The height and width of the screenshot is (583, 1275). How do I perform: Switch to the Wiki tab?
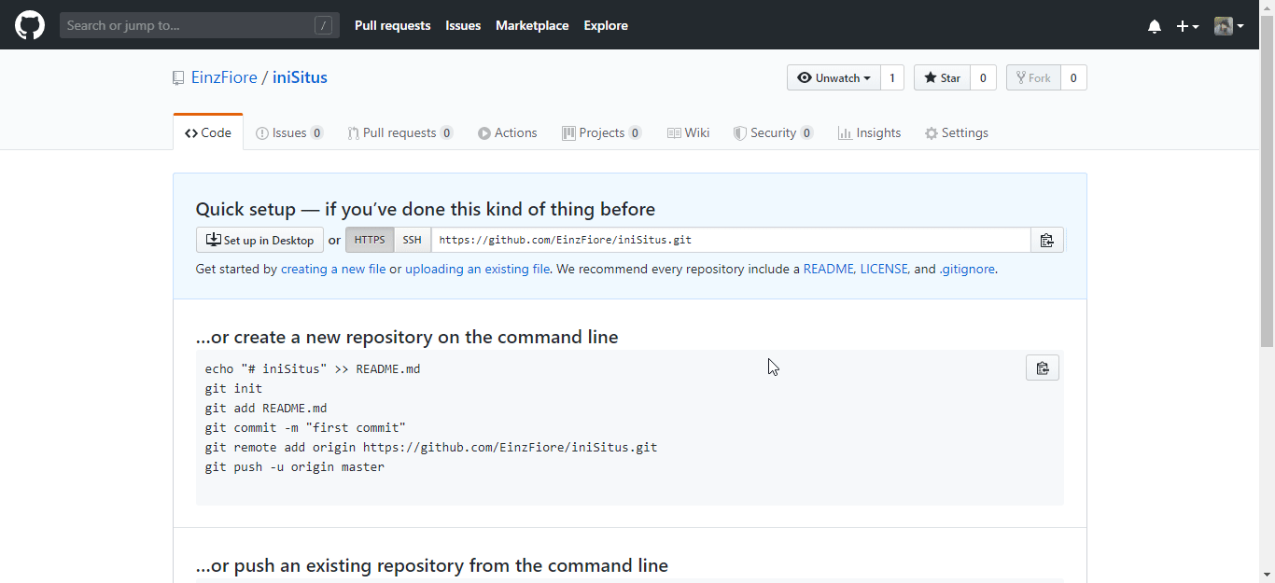point(689,132)
